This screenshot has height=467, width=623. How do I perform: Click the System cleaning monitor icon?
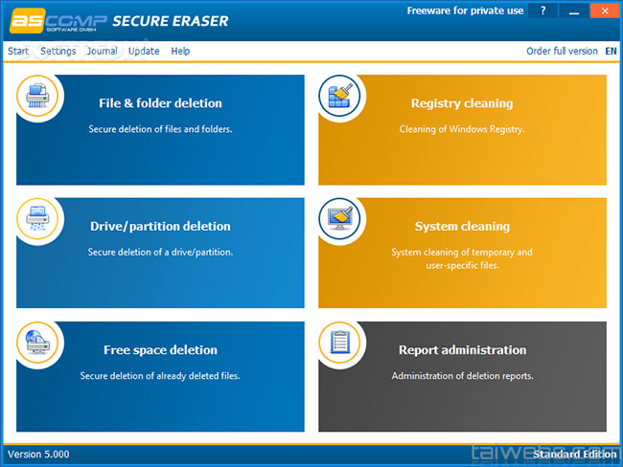(x=340, y=219)
